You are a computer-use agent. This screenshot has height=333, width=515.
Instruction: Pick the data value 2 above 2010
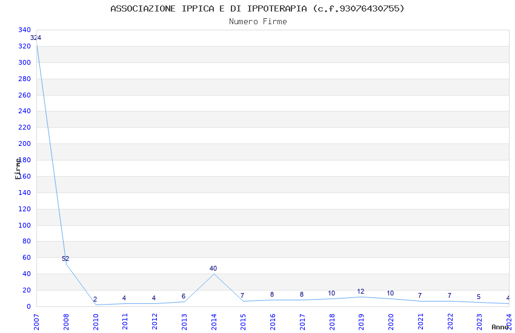95,299
